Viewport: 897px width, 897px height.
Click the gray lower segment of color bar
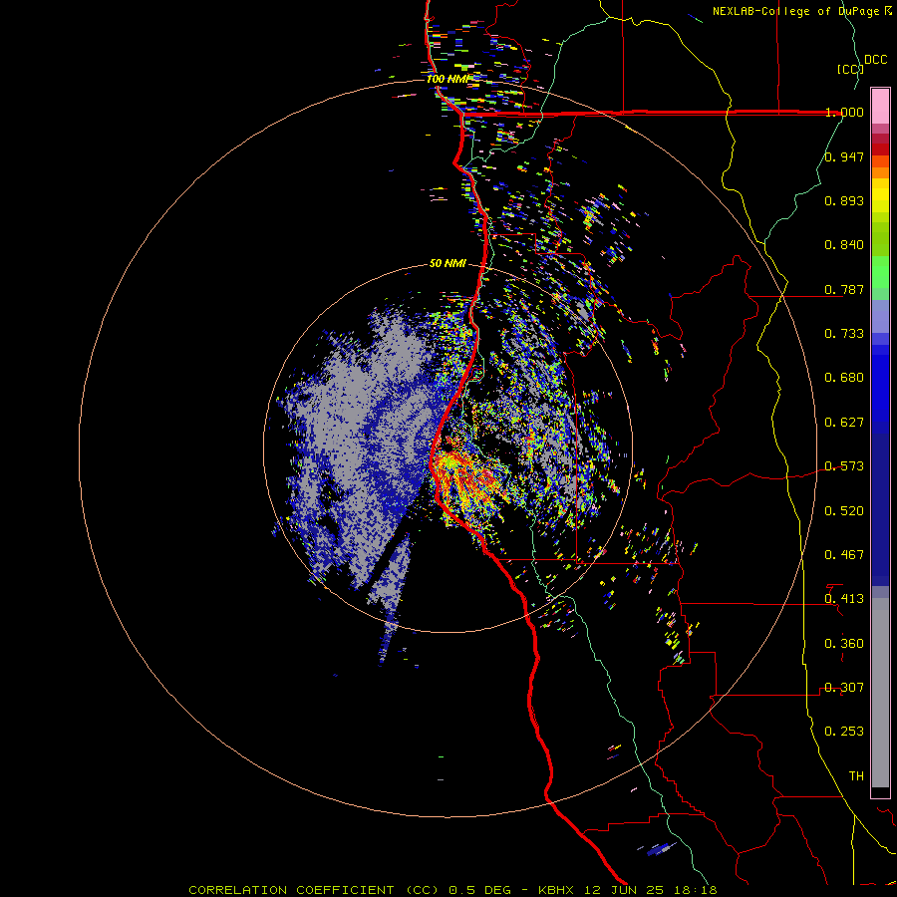coord(880,693)
